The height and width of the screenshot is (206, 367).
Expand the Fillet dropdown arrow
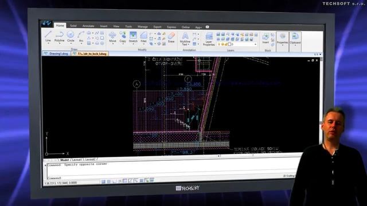[143, 44]
